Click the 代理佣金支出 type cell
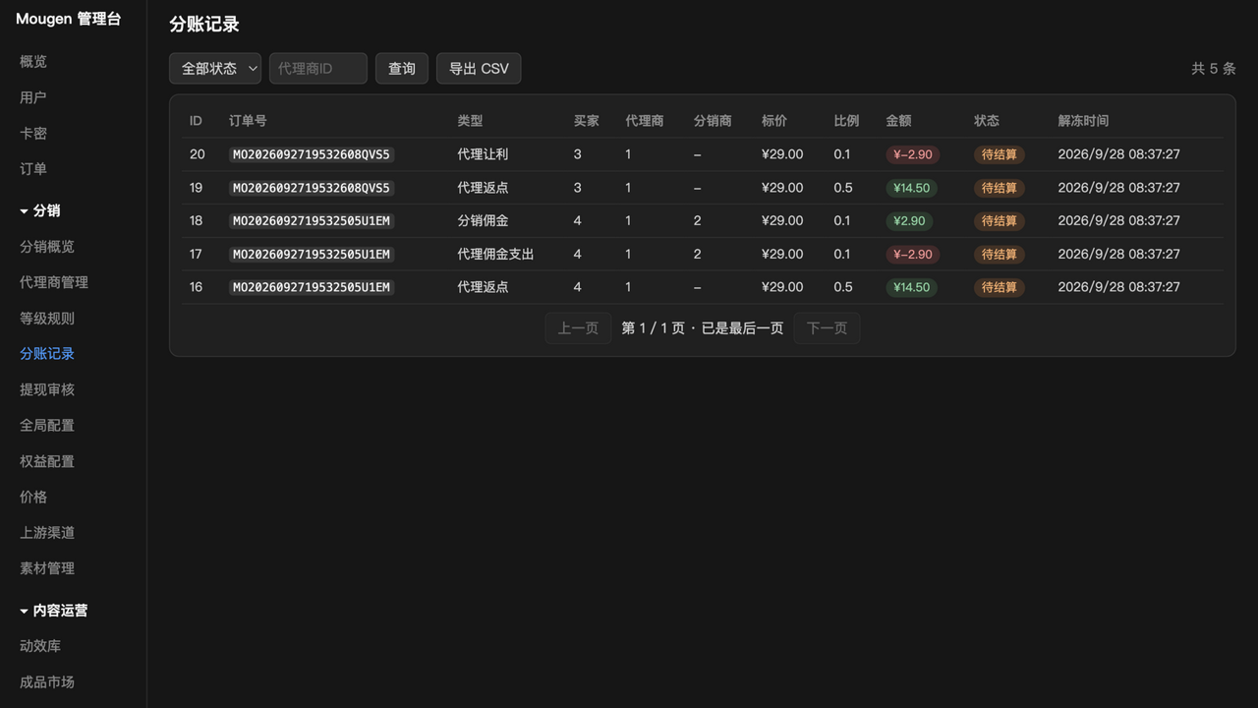Image resolution: width=1258 pixels, height=708 pixels. (495, 255)
